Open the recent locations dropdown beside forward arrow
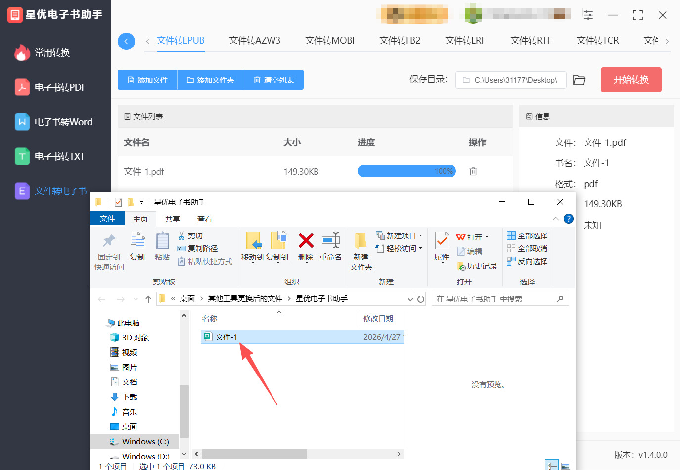Image resolution: width=680 pixels, height=470 pixels. click(136, 299)
